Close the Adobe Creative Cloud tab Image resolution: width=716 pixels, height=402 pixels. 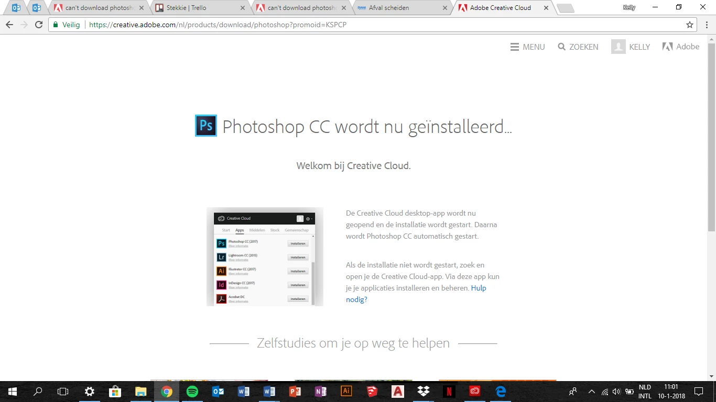click(546, 8)
